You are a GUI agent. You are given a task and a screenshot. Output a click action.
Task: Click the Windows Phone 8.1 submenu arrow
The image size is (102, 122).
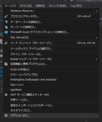click(97, 11)
